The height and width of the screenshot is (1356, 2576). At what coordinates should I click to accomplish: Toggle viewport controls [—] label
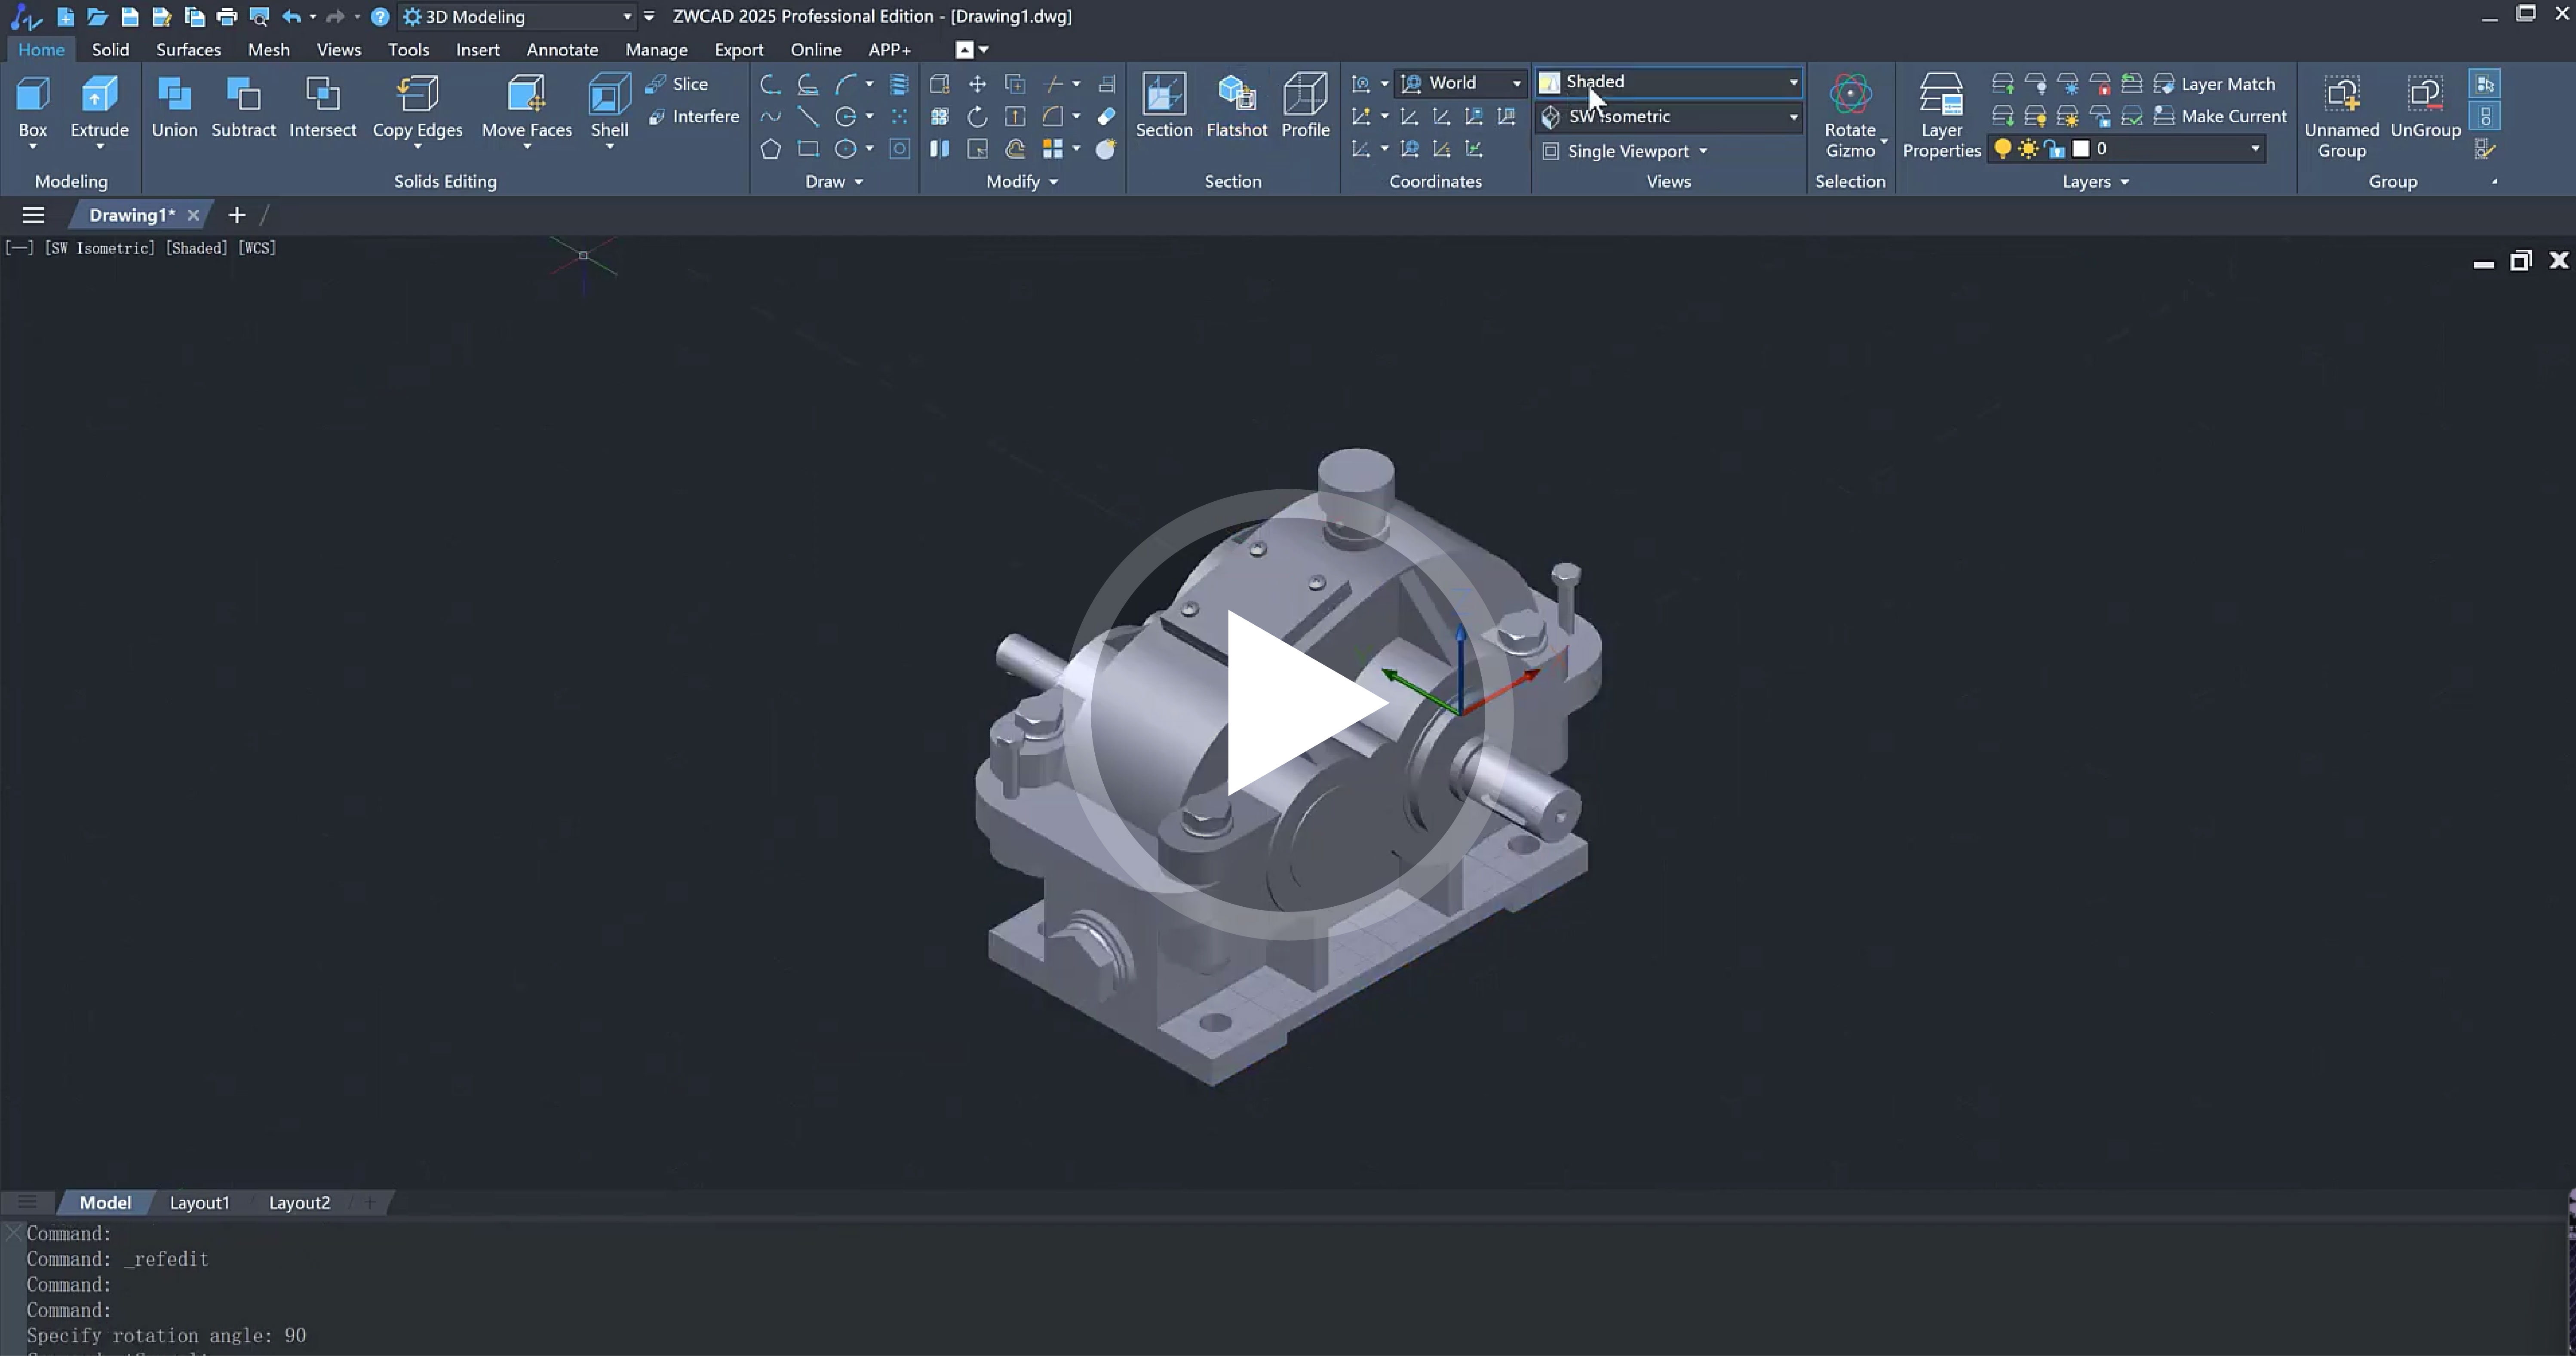19,248
